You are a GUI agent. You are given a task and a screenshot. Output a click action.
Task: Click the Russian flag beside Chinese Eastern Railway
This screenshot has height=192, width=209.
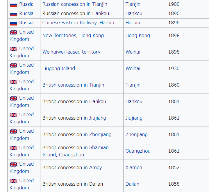(x=13, y=23)
